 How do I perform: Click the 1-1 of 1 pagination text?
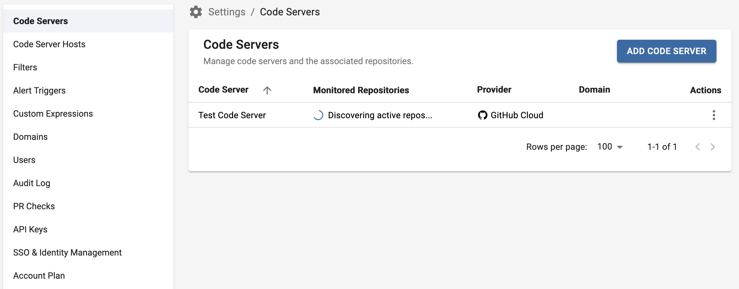click(x=662, y=147)
